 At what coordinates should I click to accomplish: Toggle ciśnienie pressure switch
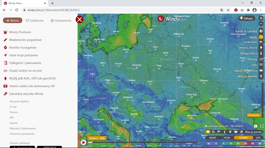coord(232,126)
